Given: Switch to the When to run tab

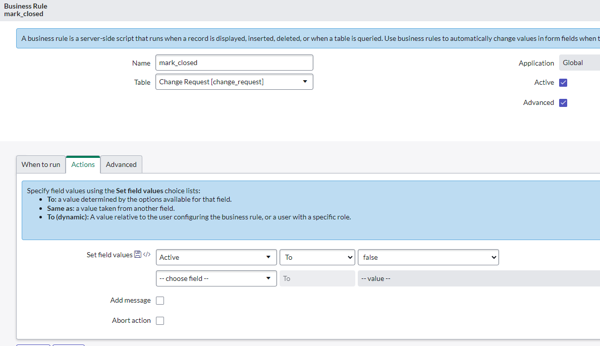Looking at the screenshot, I should point(41,164).
